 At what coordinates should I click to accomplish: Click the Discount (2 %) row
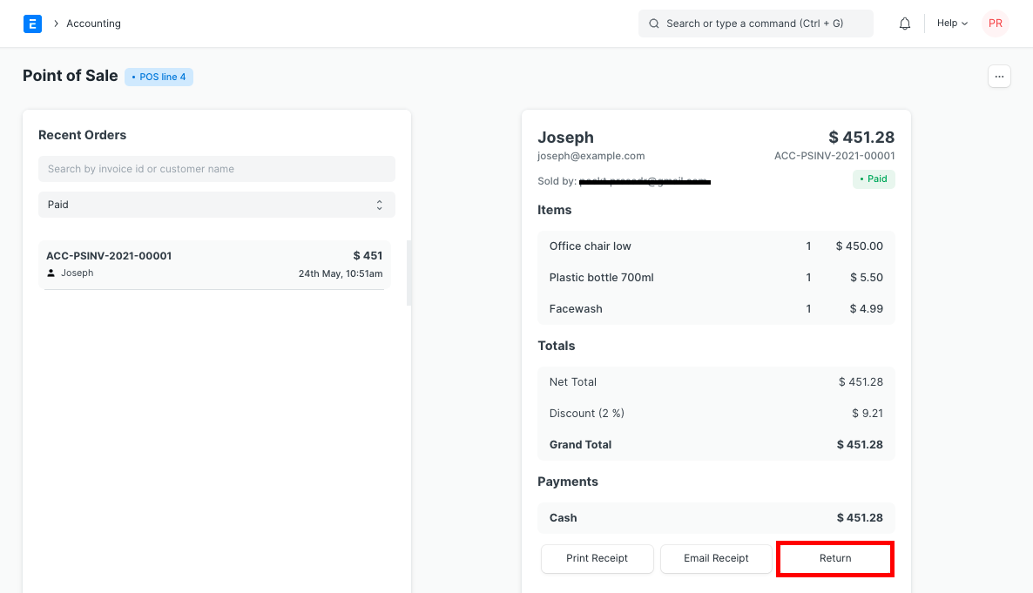coord(716,413)
